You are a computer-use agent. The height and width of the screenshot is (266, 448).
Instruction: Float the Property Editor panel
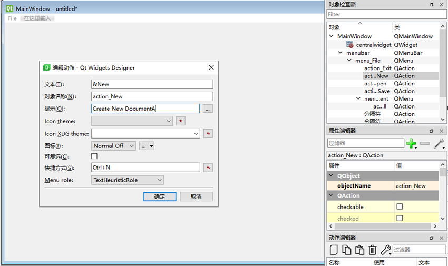[x=432, y=131]
